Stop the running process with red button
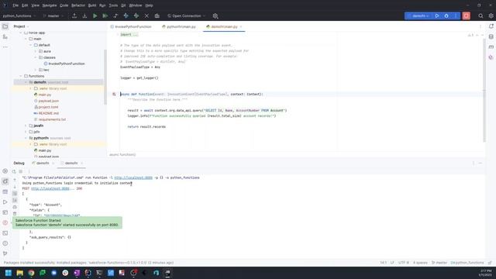This screenshot has width=496, height=279. pos(467,15)
